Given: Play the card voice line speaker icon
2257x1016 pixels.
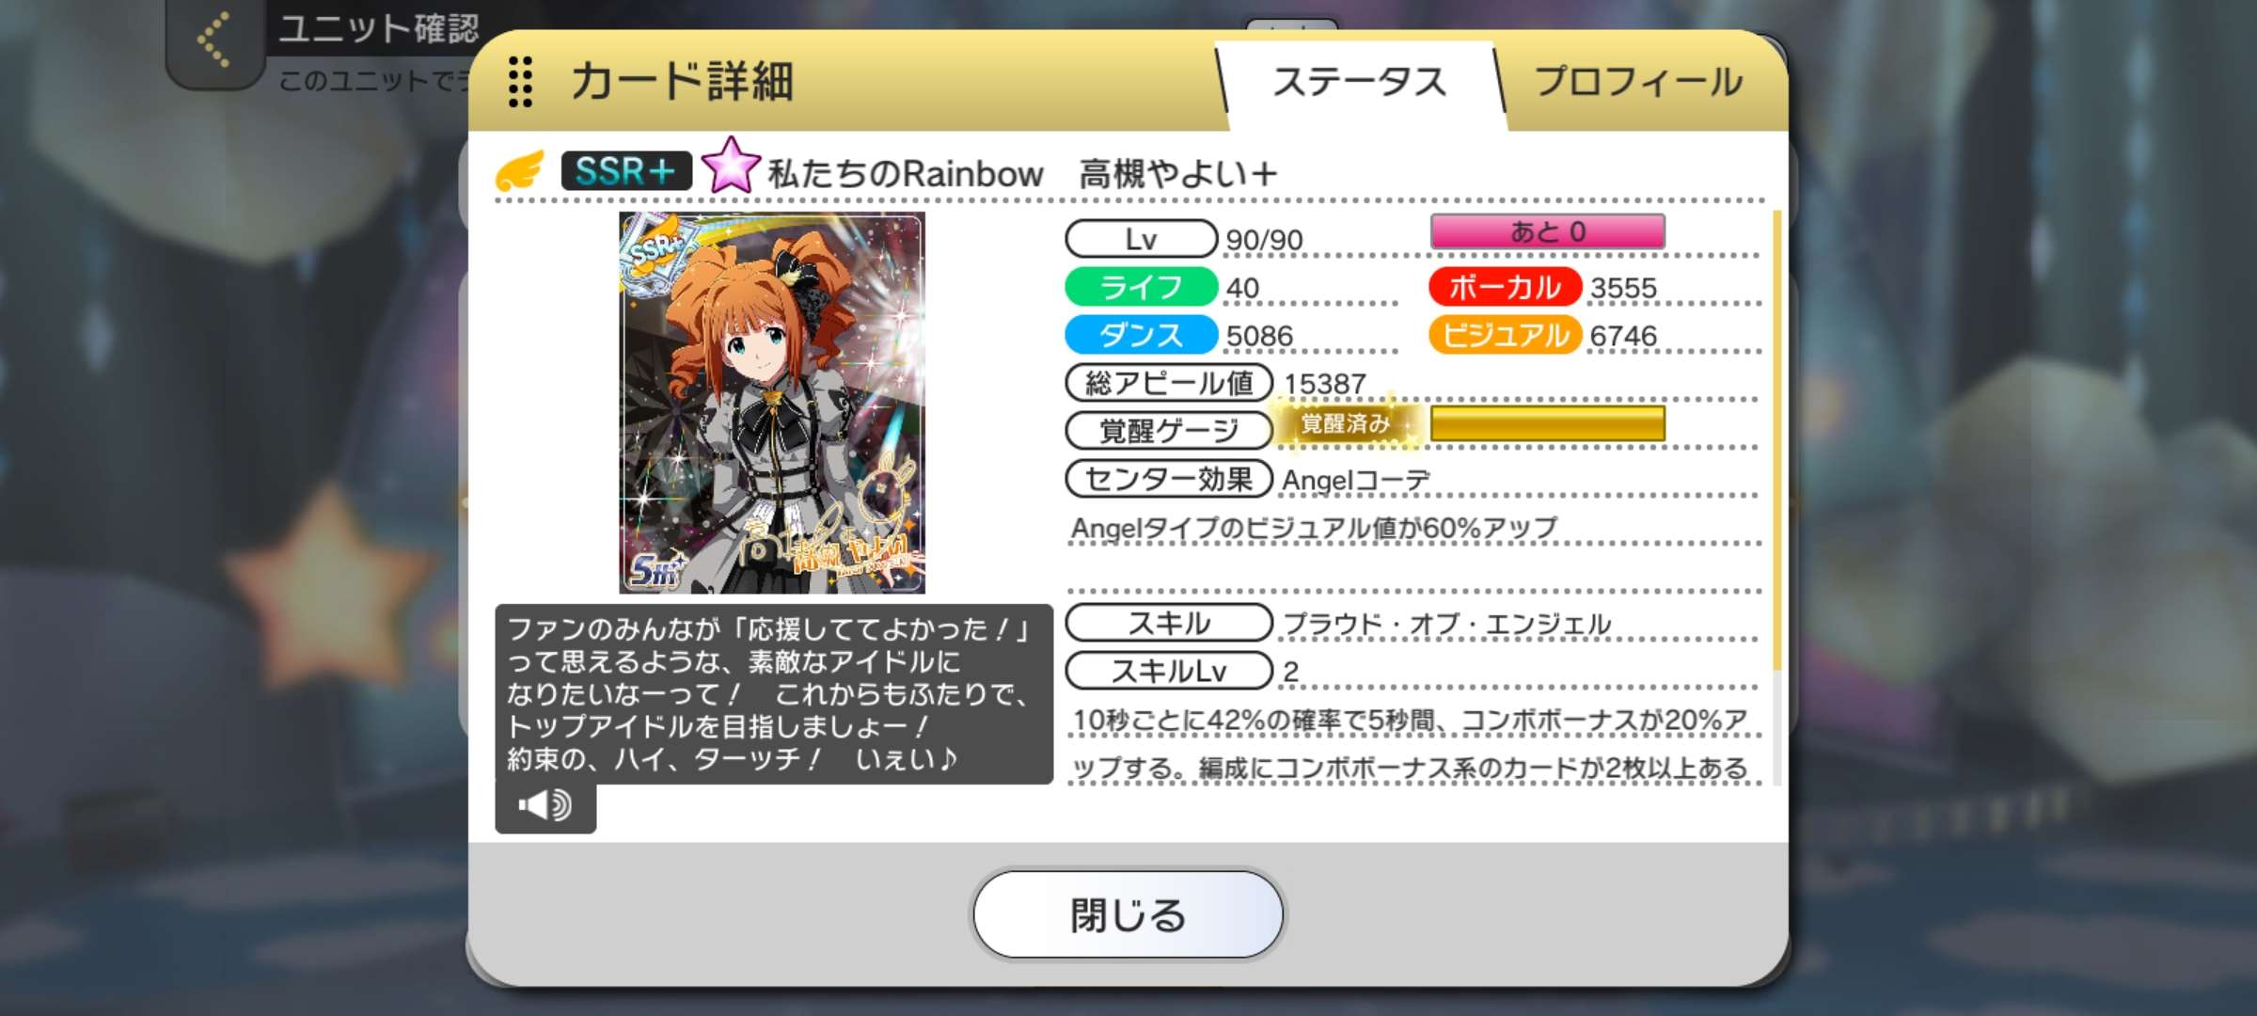Looking at the screenshot, I should coord(545,806).
